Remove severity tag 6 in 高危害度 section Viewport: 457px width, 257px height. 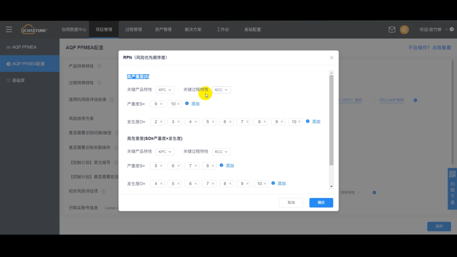[178, 166]
